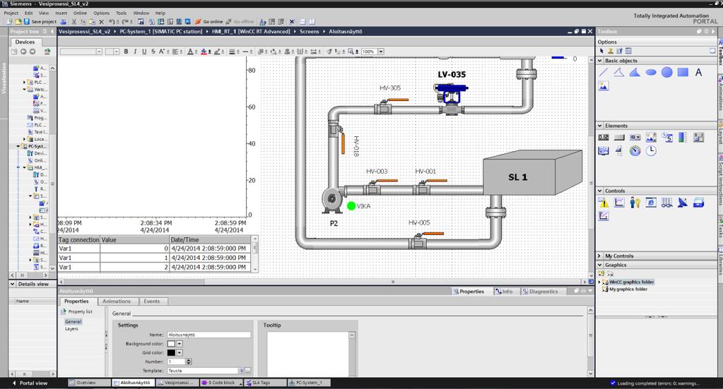Select the green VIKA indicator circle
The image size is (723, 389).
[x=351, y=205]
